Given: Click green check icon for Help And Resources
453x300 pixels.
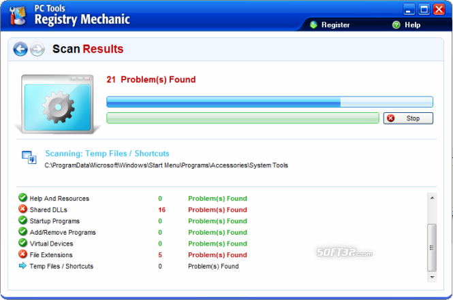Looking at the screenshot, I should click(x=22, y=197).
